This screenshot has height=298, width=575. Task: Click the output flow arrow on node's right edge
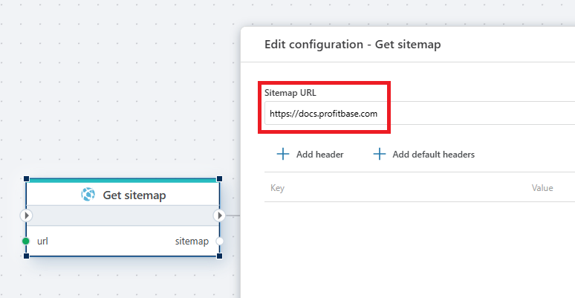219,216
